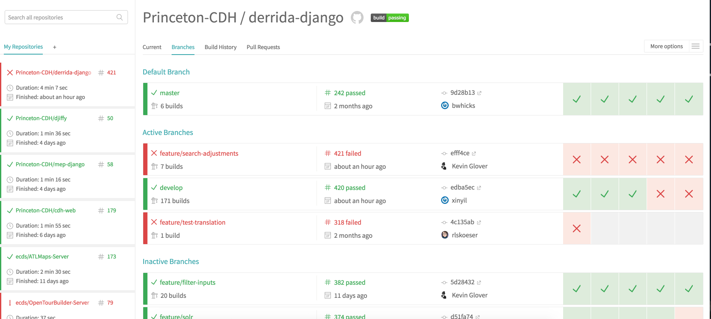Click the build passing badge
711x319 pixels.
point(390,18)
